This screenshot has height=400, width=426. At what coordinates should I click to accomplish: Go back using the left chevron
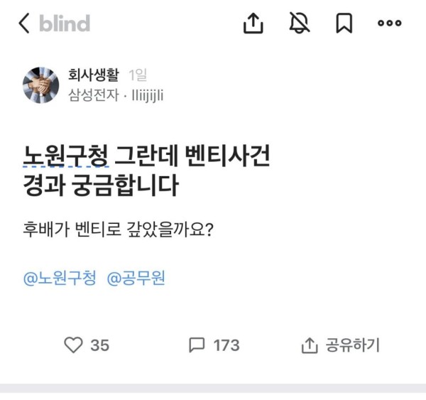[x=24, y=23]
